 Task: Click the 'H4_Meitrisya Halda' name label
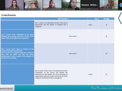tap(69, 9)
